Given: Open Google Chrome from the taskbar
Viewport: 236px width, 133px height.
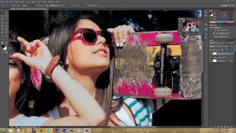Looking at the screenshot, I should point(26,130).
